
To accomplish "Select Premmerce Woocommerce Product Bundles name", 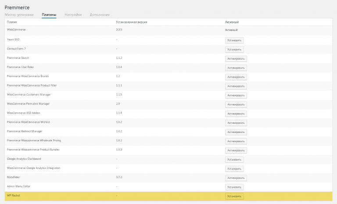I will pyautogui.click(x=33, y=150).
